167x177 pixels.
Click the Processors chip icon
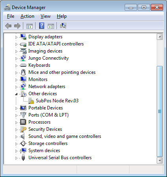23,122
